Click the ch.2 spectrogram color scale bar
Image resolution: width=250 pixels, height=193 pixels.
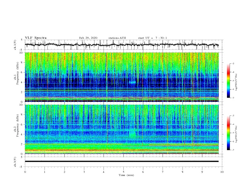tap(228, 133)
